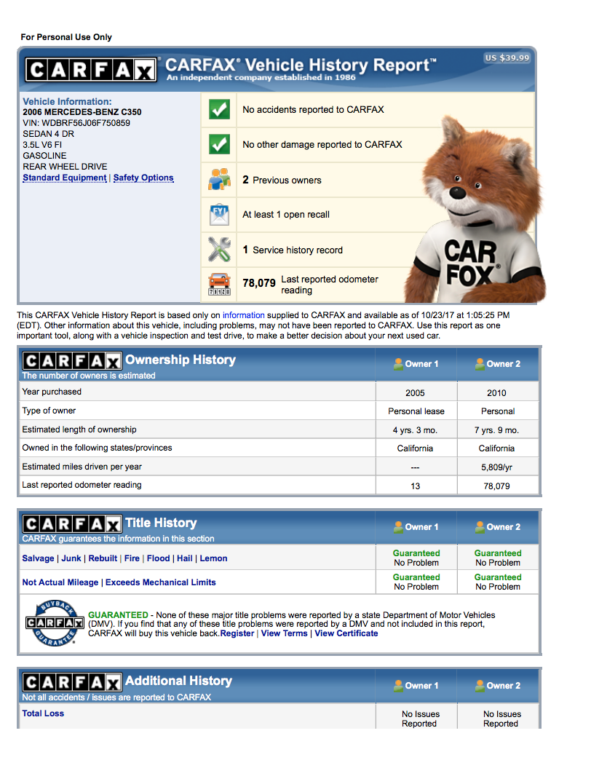Click Owner 2 person icon in Ownership History

(480, 364)
